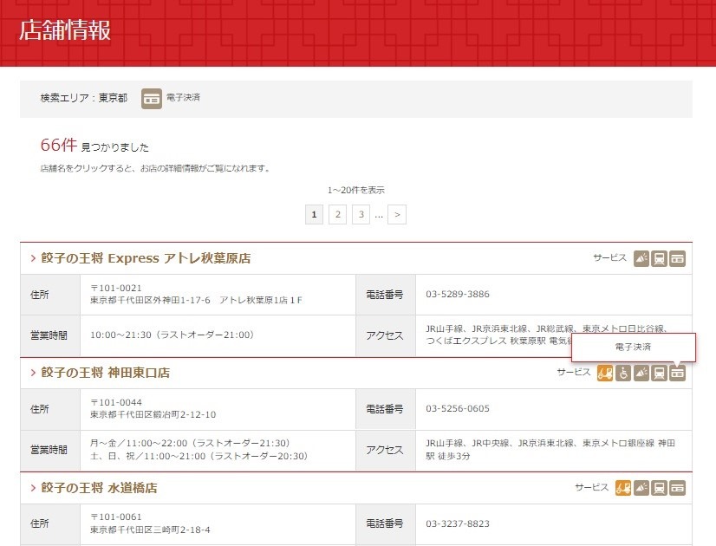Click the 1～20件を表示 text
Screen dimensions: 716x546
(x=356, y=190)
